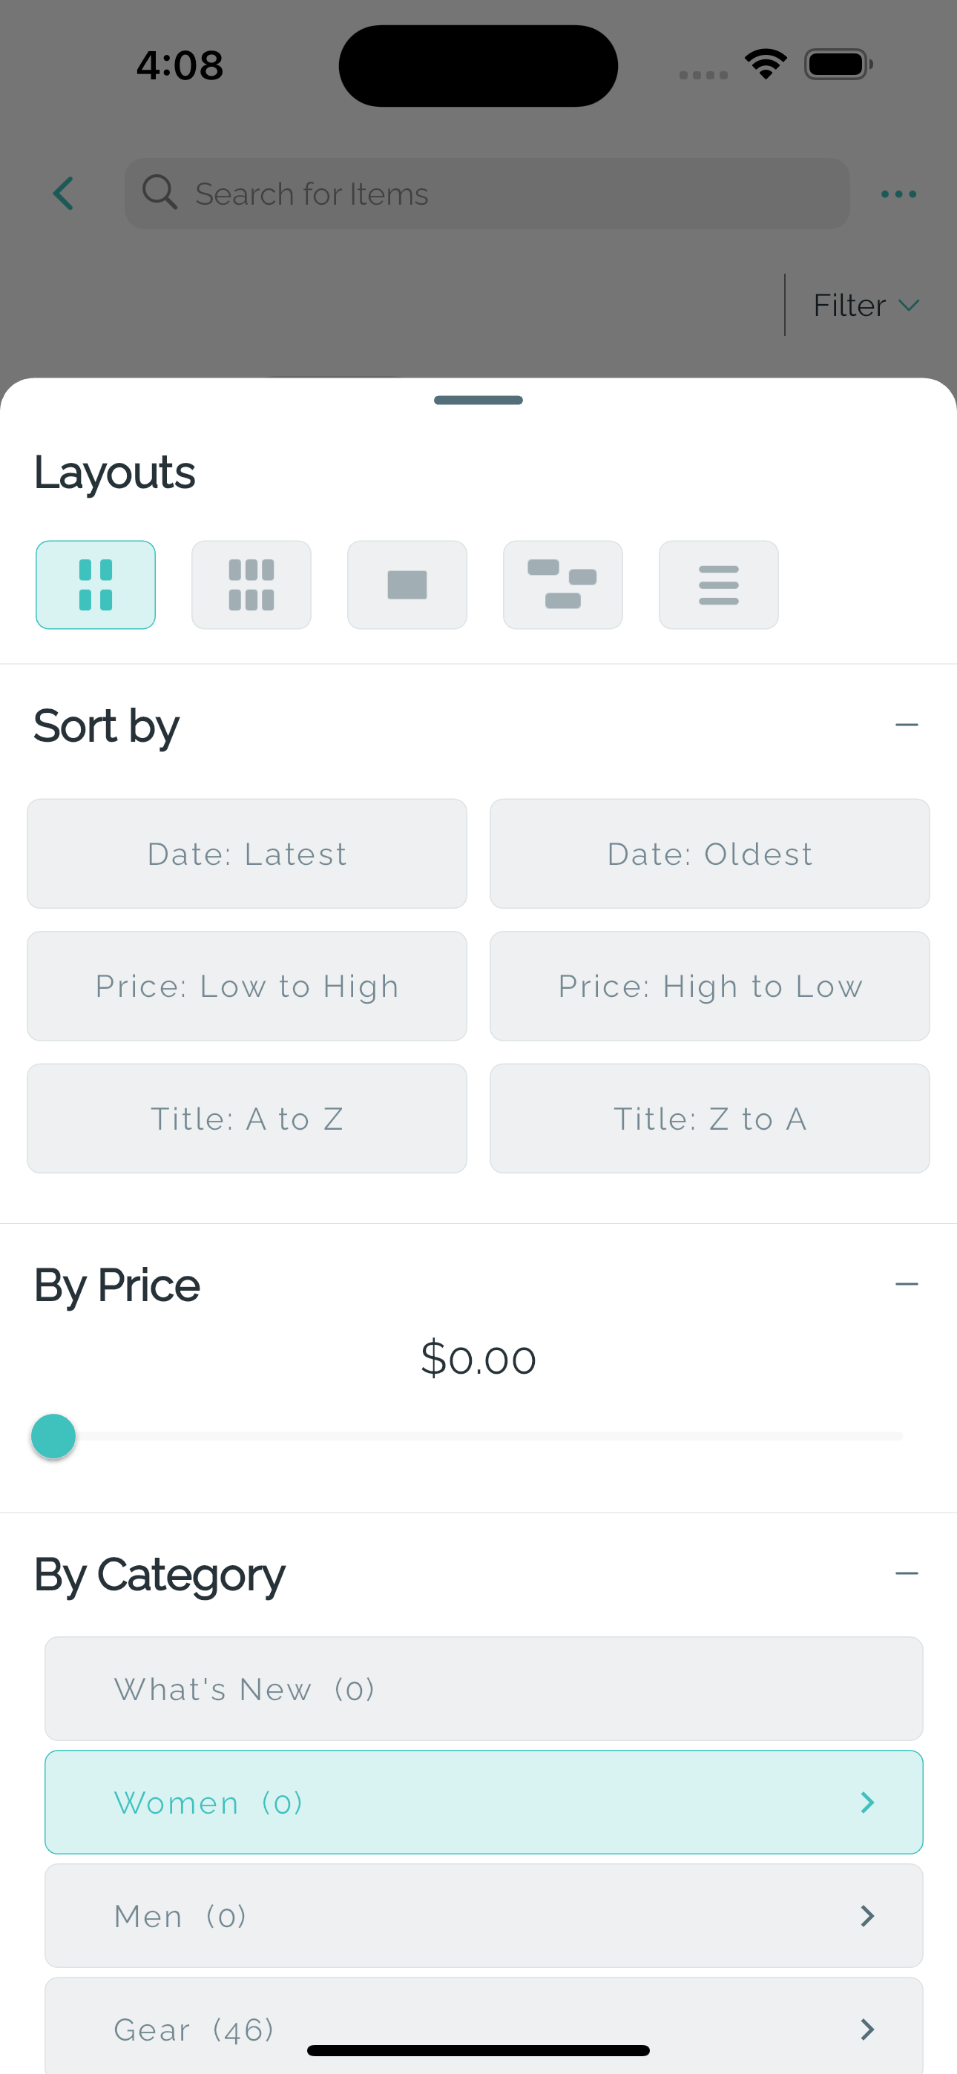957x2074 pixels.
Task: Select the What's New category item
Action: coord(484,1688)
